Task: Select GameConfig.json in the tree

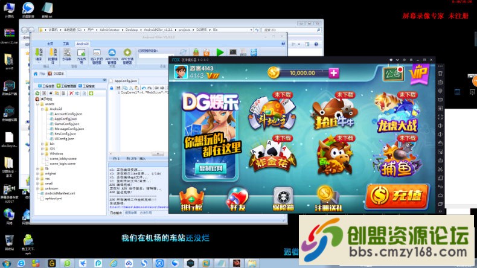Action: tap(66, 124)
